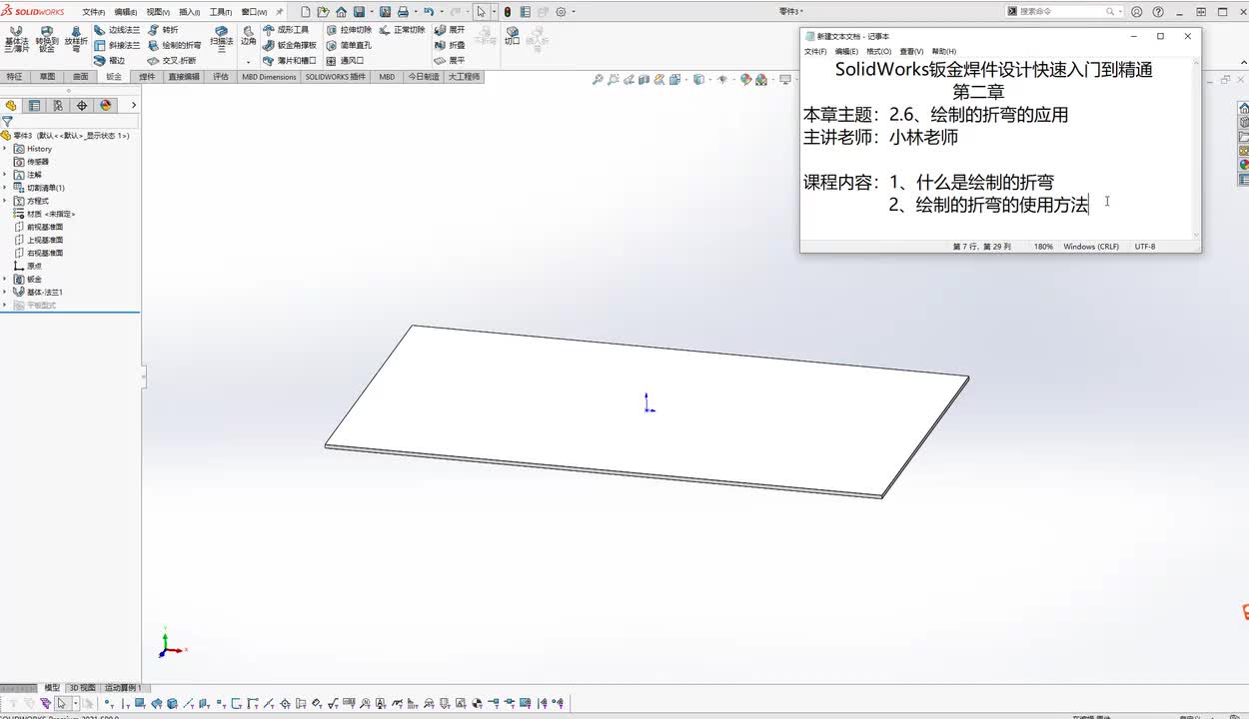
Task: Switch to the 焊件 weldments ribbon tab
Action: pyautogui.click(x=147, y=77)
